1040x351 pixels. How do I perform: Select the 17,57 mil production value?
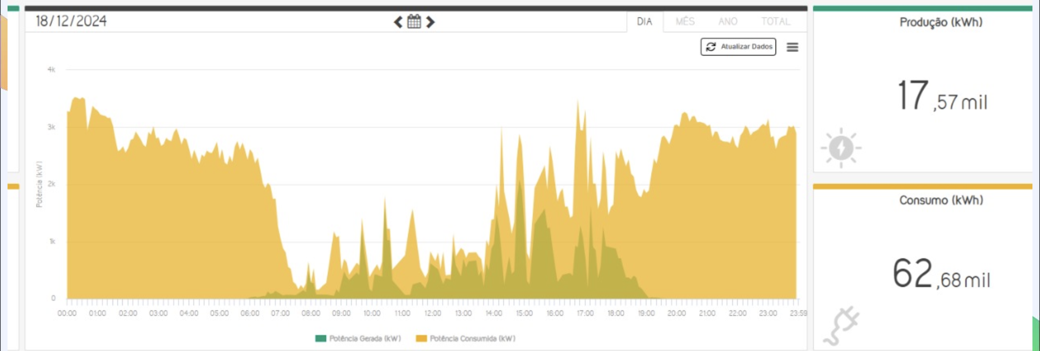click(x=942, y=97)
